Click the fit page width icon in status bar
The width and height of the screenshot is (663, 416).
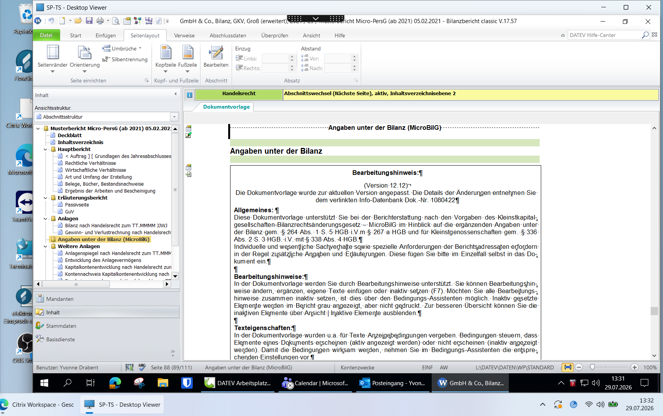click(x=567, y=367)
